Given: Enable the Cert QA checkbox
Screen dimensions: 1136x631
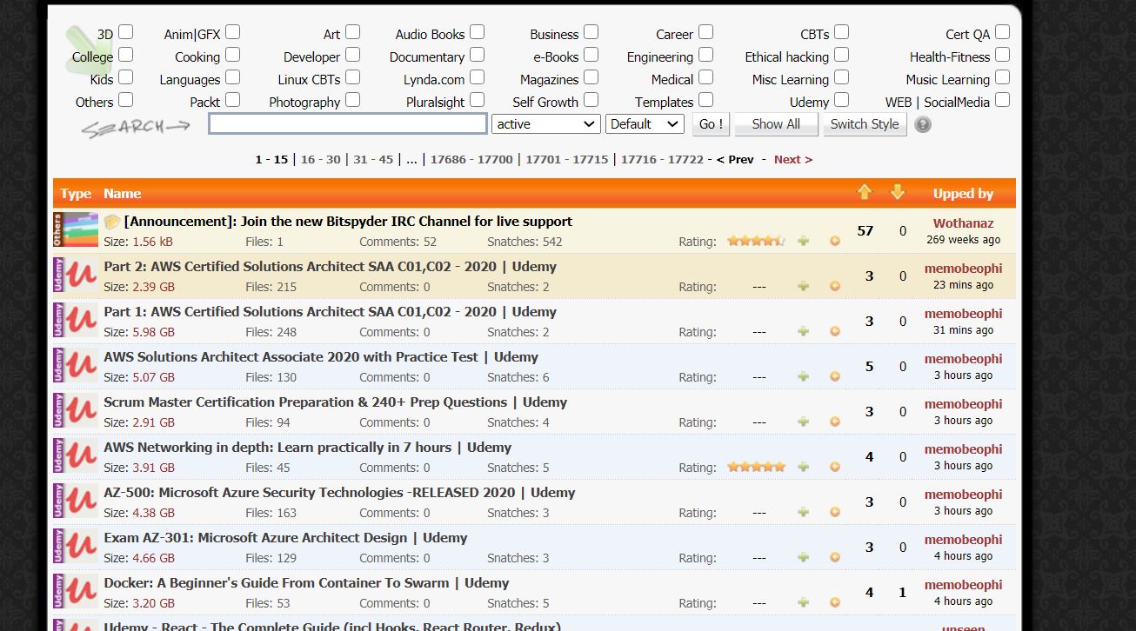Looking at the screenshot, I should (1002, 32).
